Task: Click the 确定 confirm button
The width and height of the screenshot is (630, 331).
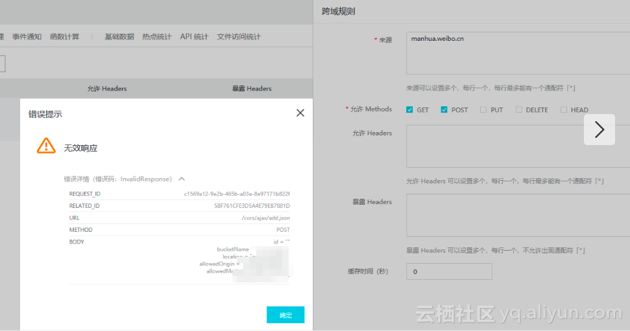Action: [285, 315]
